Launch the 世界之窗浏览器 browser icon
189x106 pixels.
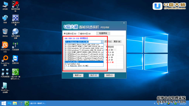click(15, 34)
